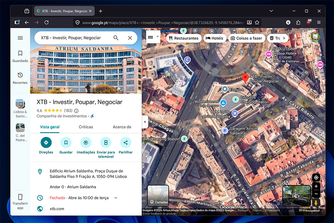This screenshot has height=223, width=334.
Task: Open the C. del Padre recent item
Action: pyautogui.click(x=20, y=132)
